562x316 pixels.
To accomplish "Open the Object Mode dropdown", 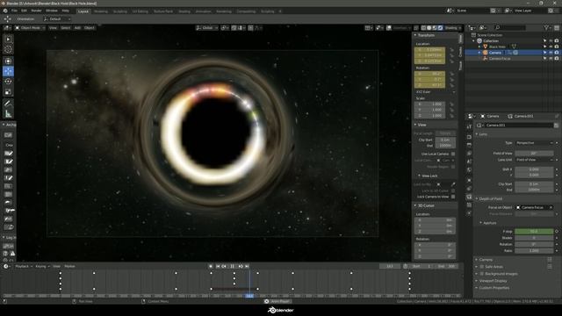I will 30,27.
